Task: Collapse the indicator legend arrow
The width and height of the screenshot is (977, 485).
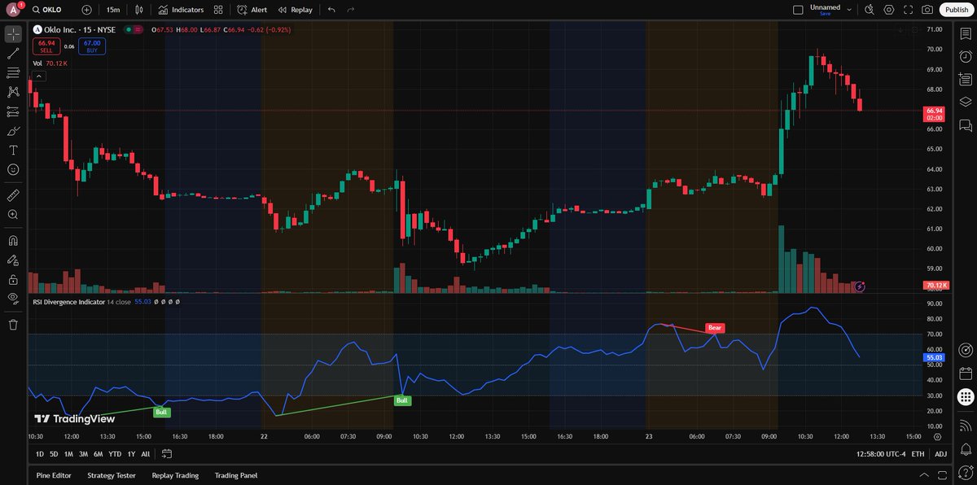Action: [38, 76]
